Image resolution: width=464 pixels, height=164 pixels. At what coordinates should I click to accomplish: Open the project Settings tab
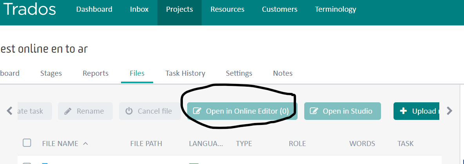(239, 73)
